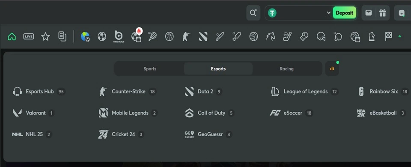
Task: Select the Dota 2 toolbar icon
Action: point(203,36)
